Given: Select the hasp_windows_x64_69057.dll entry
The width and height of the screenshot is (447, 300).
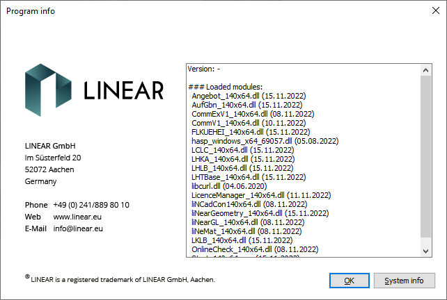Looking at the screenshot, I should point(265,141).
